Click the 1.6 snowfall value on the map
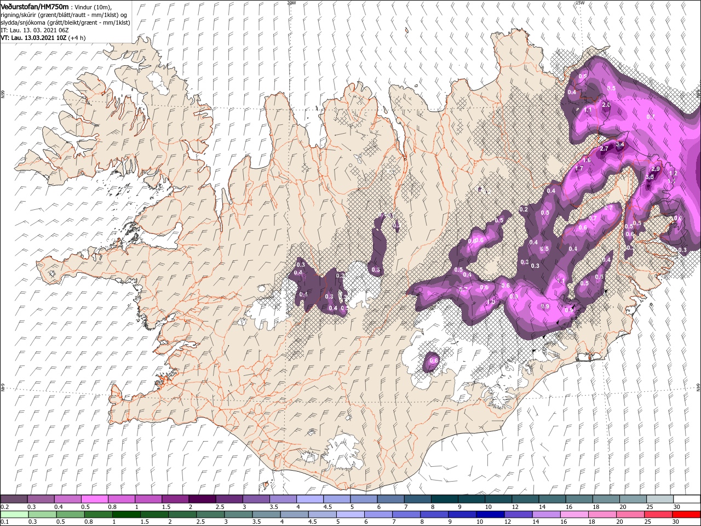 587,161
